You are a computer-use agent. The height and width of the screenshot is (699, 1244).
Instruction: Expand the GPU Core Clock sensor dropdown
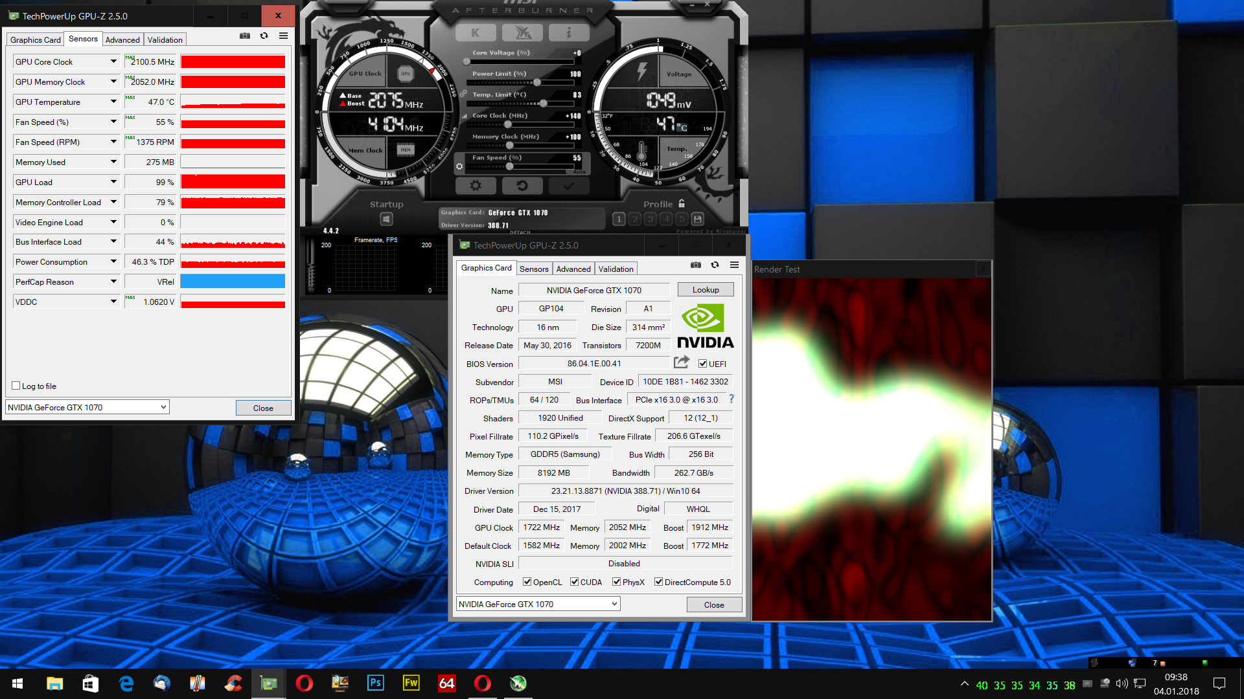point(113,61)
